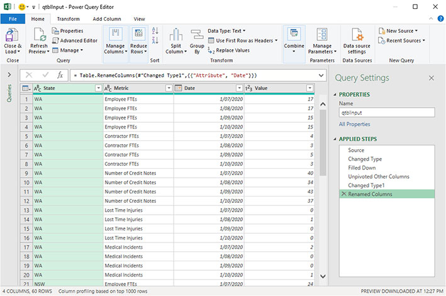Select row number 12 header
This screenshot has width=446, height=296.
click(x=26, y=201)
